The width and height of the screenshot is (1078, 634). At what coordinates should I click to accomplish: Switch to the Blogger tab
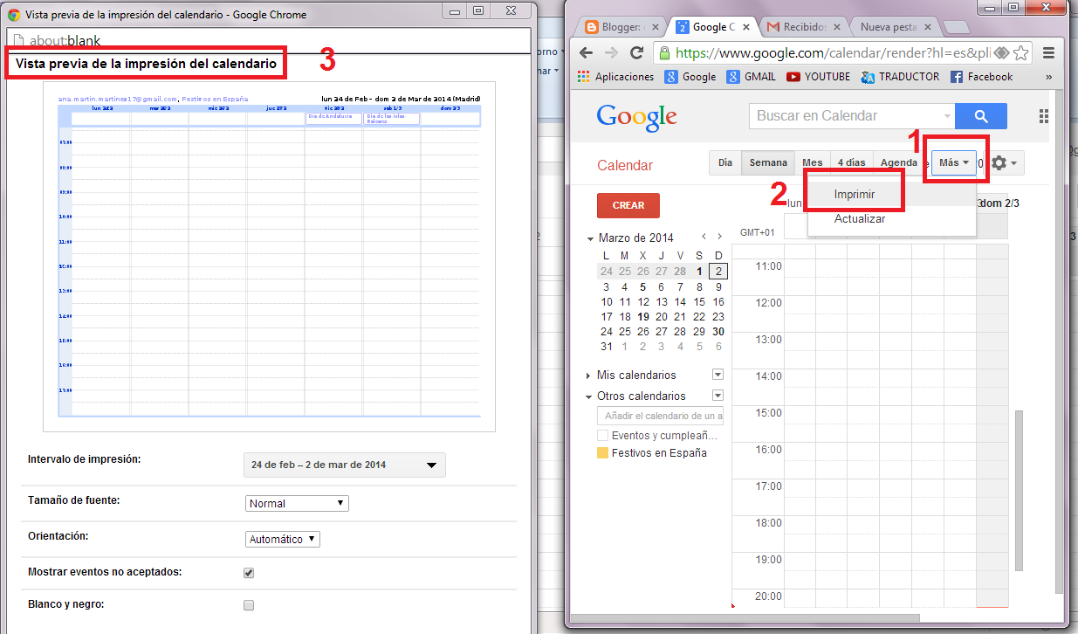click(622, 27)
